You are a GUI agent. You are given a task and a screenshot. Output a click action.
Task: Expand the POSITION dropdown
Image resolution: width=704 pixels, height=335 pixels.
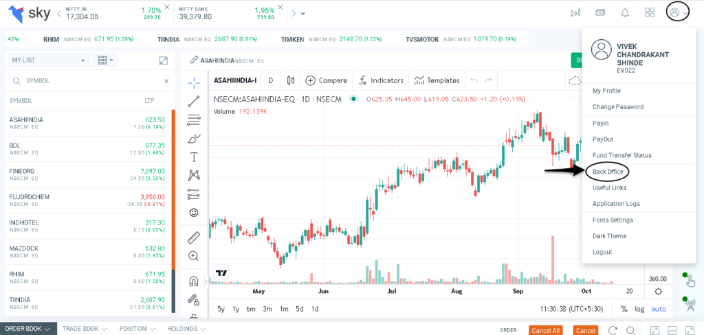pos(153,329)
